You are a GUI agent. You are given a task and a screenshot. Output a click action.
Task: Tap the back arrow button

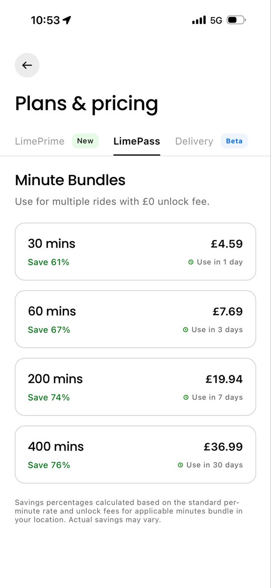[27, 65]
